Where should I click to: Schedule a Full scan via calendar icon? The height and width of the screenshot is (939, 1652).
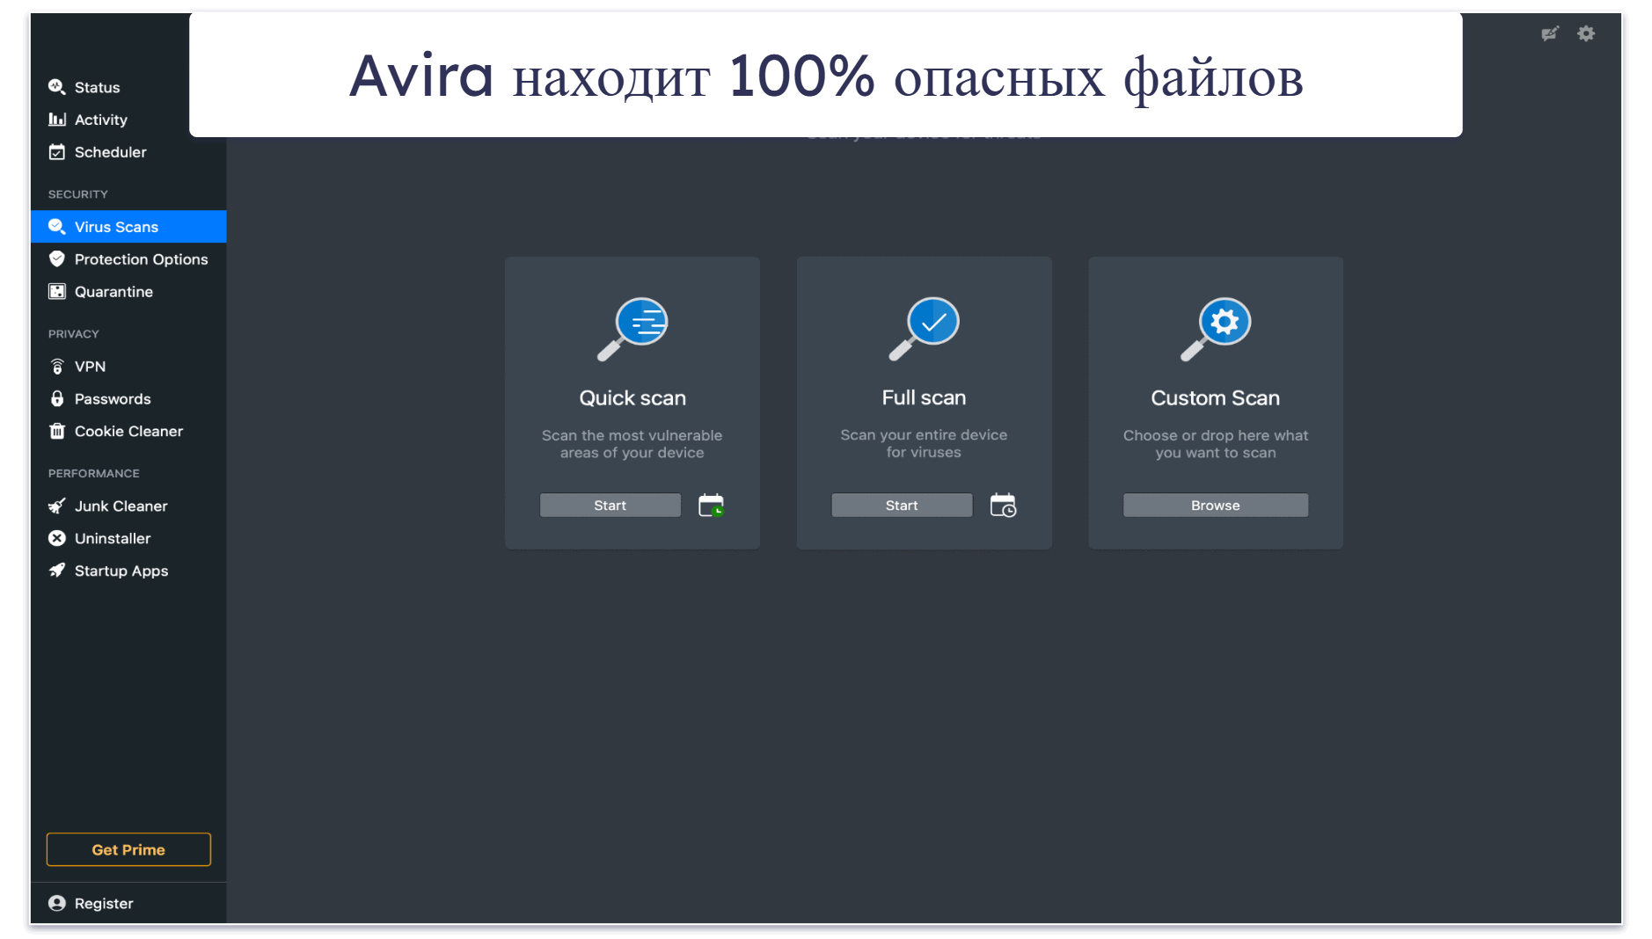point(1003,506)
